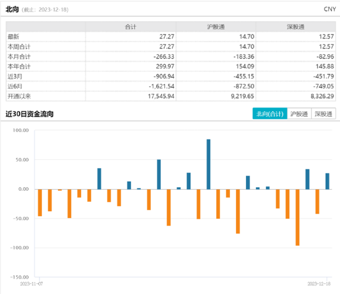Image resolution: width=340 pixels, height=294 pixels.
Task: Click the first orange bar on 2023-11-07
Action: pos(40,203)
